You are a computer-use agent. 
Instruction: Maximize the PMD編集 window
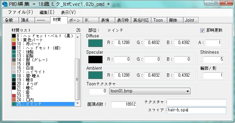click(216, 3)
